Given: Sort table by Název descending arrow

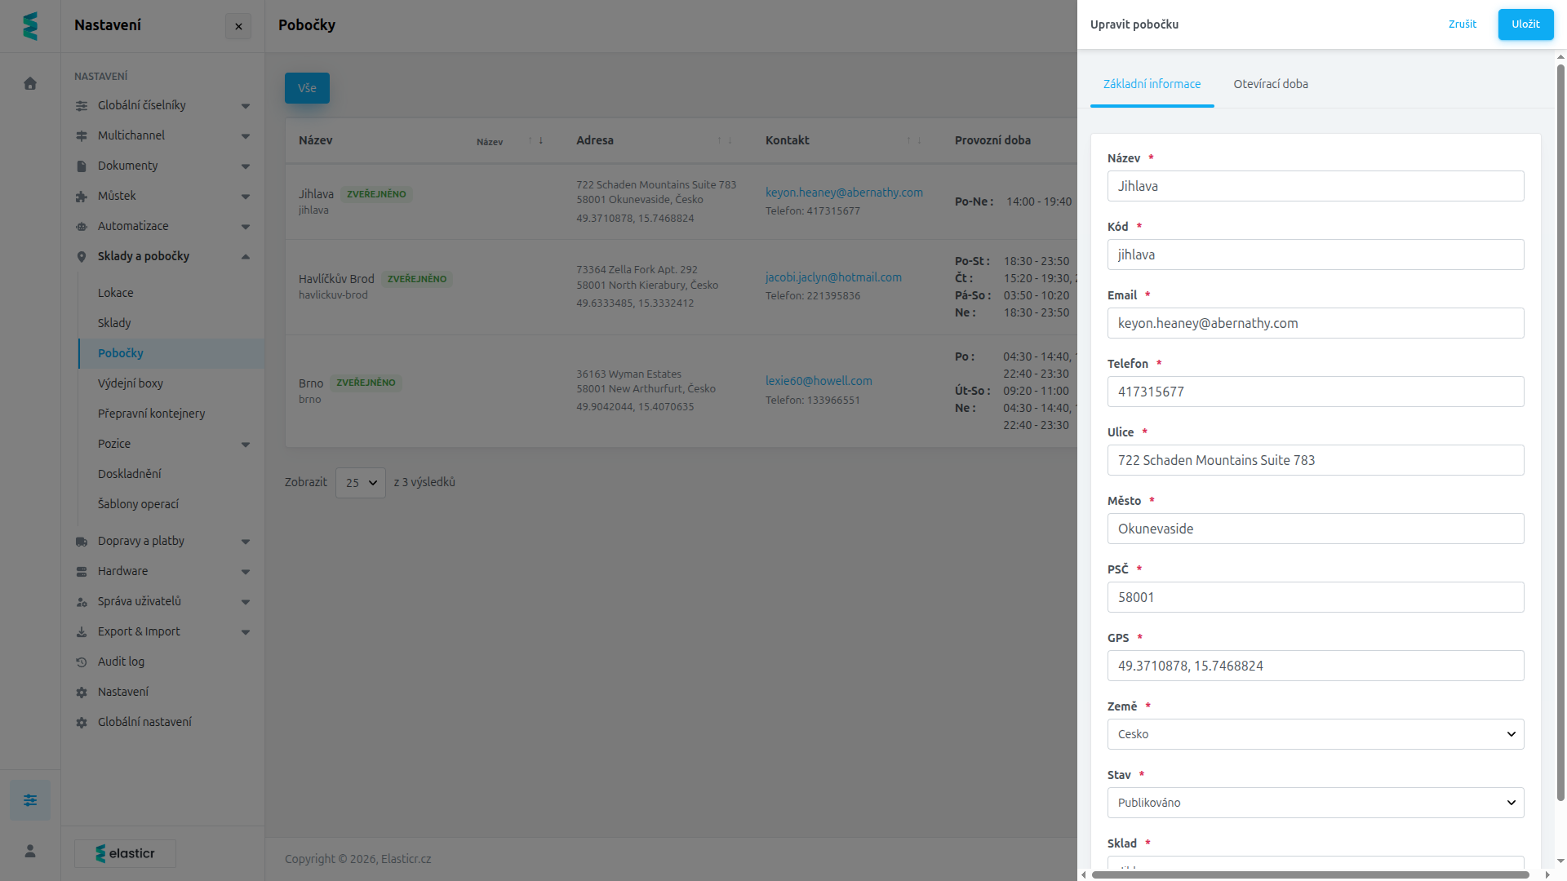Looking at the screenshot, I should pos(541,140).
